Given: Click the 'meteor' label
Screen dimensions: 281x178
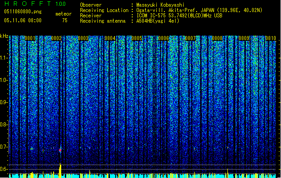Looking at the screenshot, I should tap(63, 14).
